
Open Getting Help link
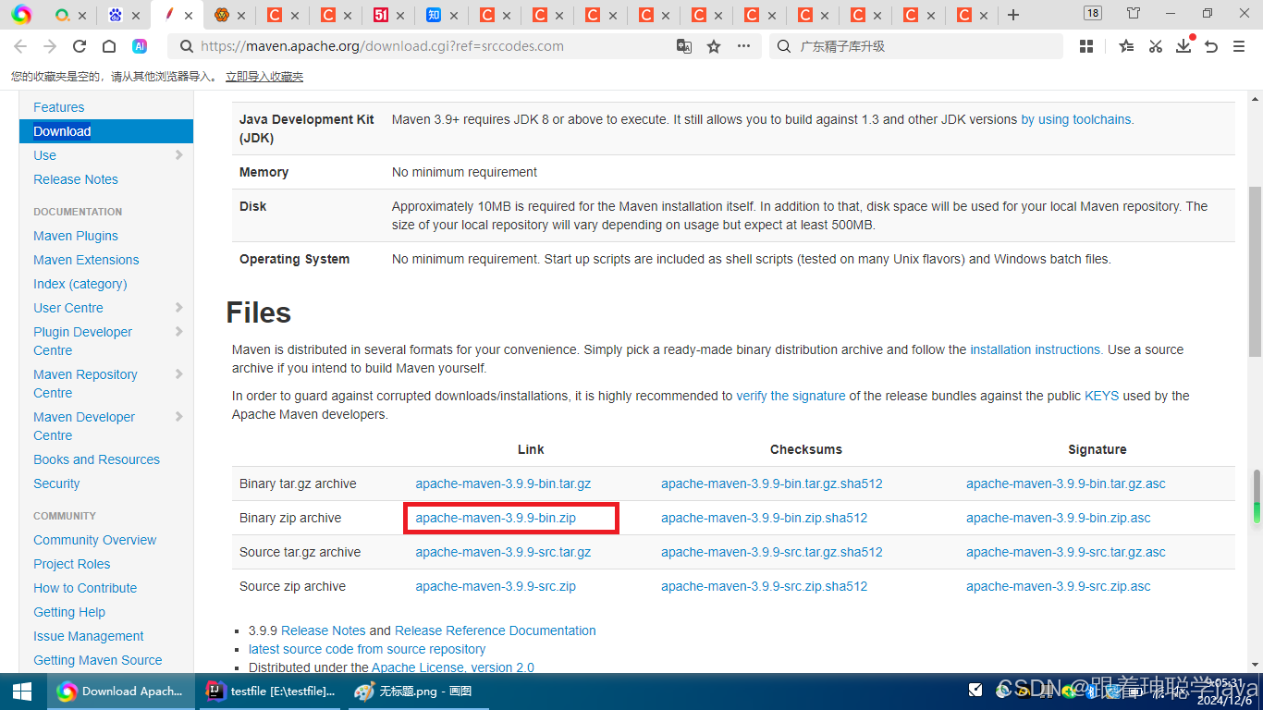(x=69, y=612)
